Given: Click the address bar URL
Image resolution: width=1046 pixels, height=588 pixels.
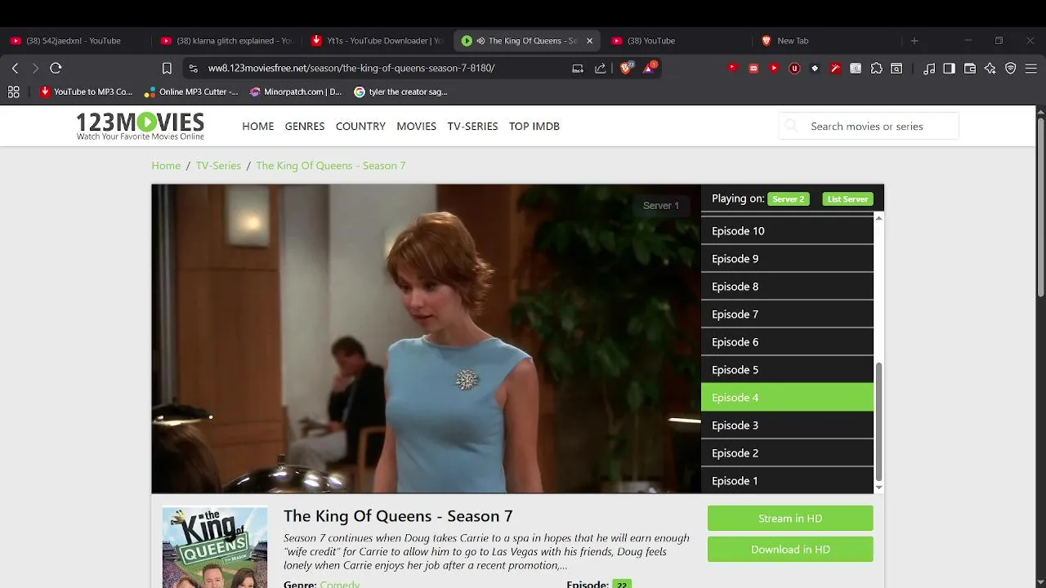Looking at the screenshot, I should click(x=351, y=69).
